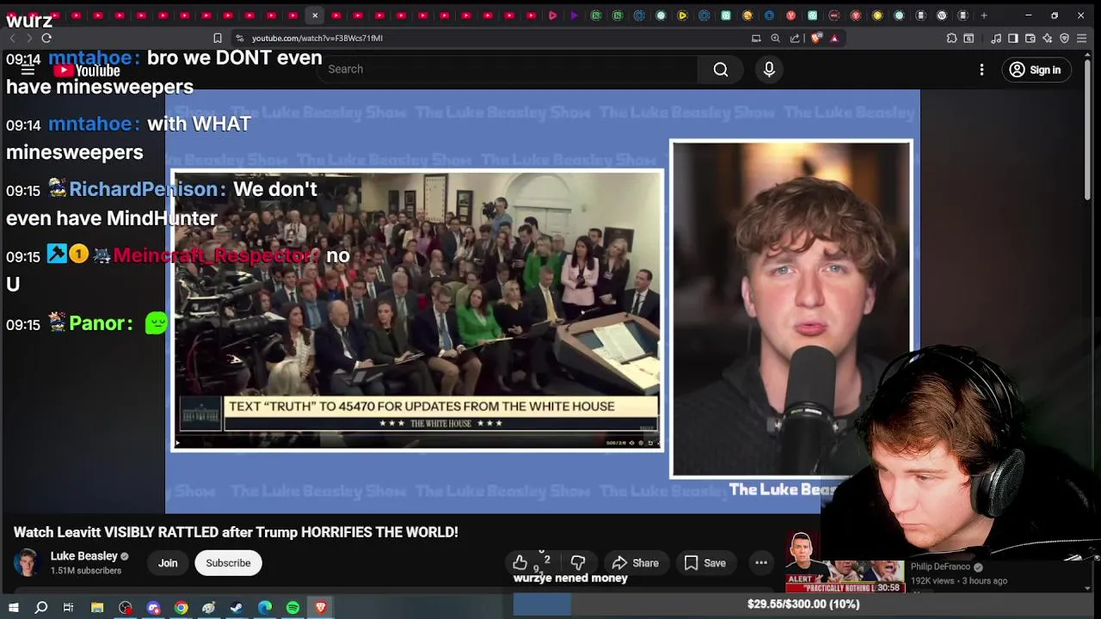Screen dimensions: 1101x619
Task: Open Task View on the taskbar
Action: pos(68,608)
